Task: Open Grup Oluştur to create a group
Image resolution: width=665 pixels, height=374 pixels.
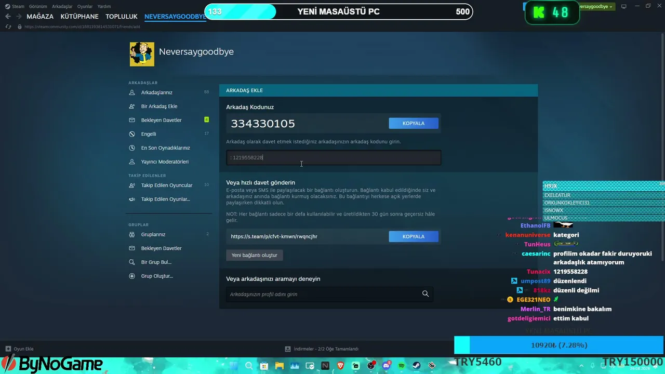Action: coord(157,276)
